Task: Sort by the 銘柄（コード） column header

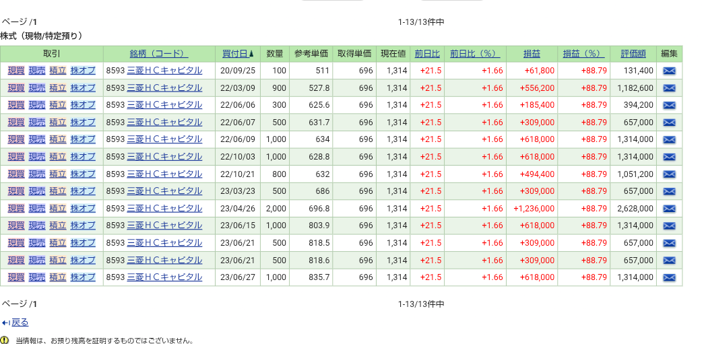Action: tap(158, 54)
